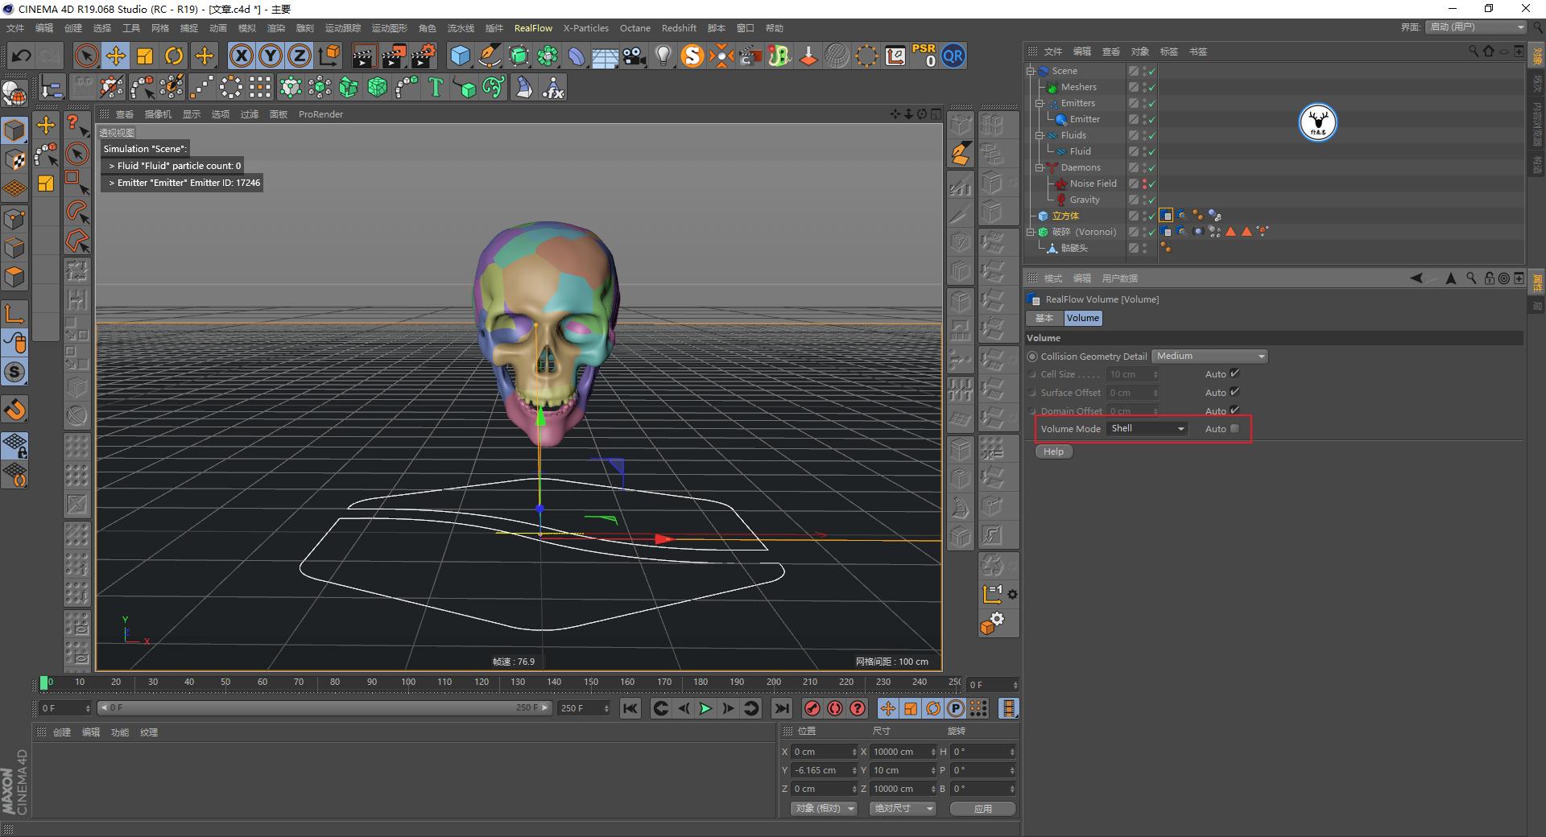
Task: Select the Move tool in the top toolbar
Action: (115, 56)
